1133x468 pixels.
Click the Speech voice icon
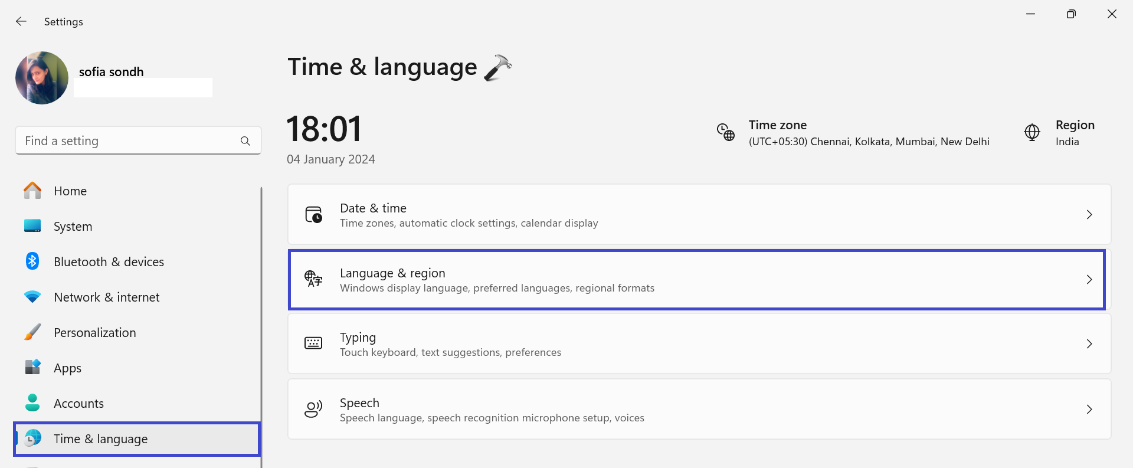coord(313,409)
